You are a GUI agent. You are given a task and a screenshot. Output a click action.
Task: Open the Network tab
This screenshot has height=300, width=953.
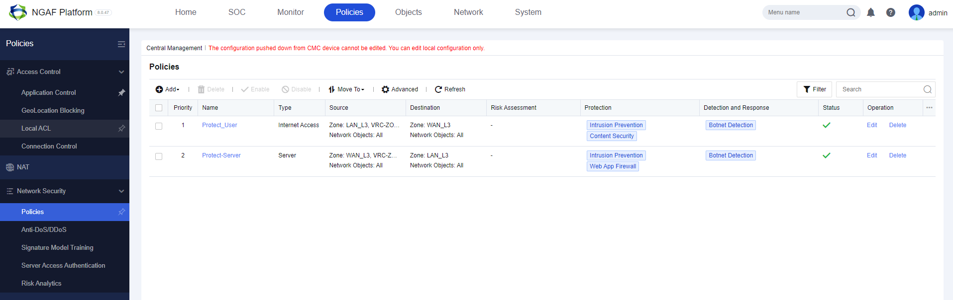(x=468, y=12)
